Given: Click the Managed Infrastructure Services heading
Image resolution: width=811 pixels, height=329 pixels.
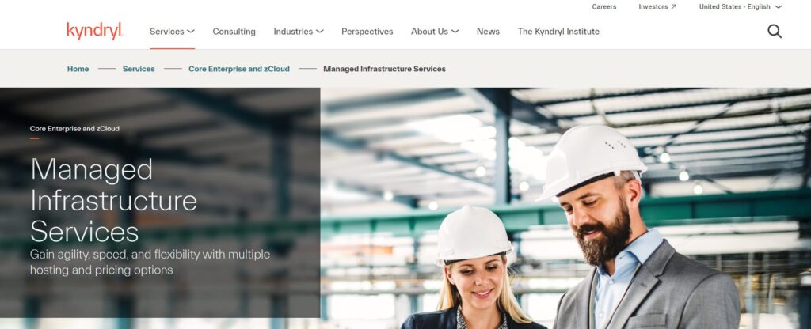Looking at the screenshot, I should 114,200.
